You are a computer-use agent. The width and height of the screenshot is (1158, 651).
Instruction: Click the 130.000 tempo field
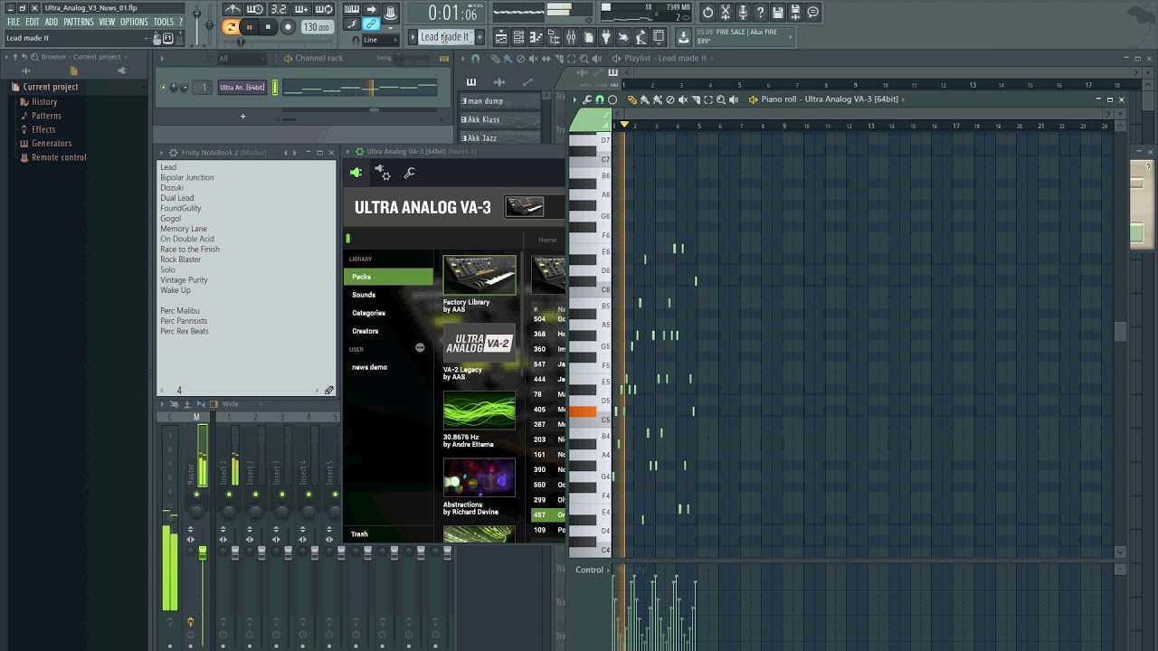317,27
